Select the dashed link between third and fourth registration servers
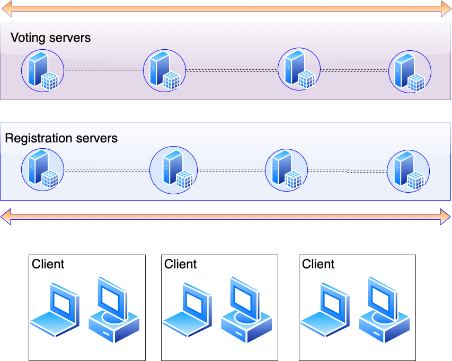 pos(348,171)
